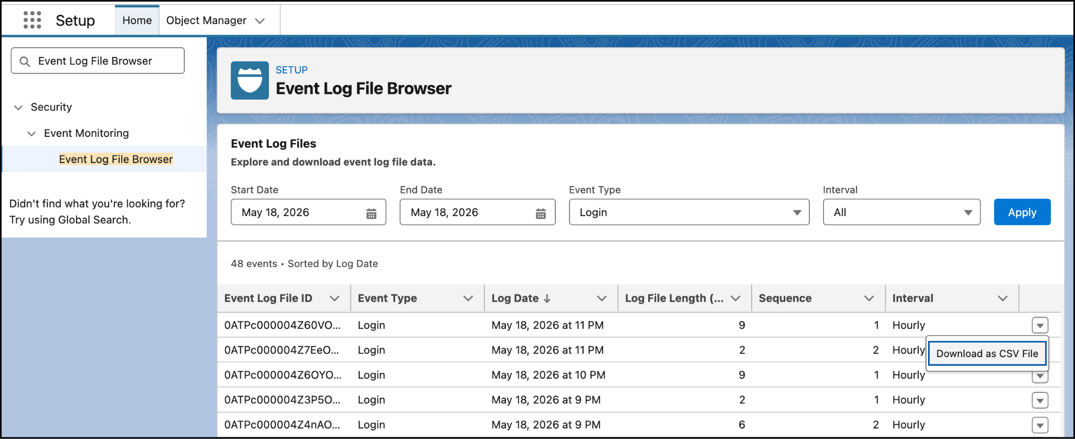Click the Log Date sort arrow icon
Image resolution: width=1075 pixels, height=439 pixels.
[x=547, y=298]
